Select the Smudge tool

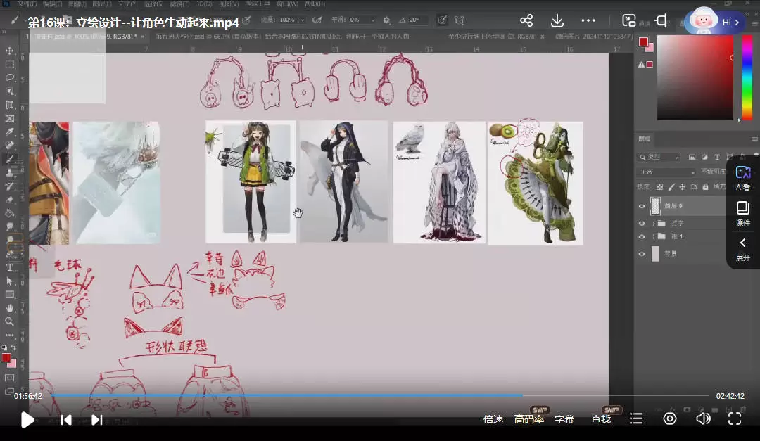9,226
